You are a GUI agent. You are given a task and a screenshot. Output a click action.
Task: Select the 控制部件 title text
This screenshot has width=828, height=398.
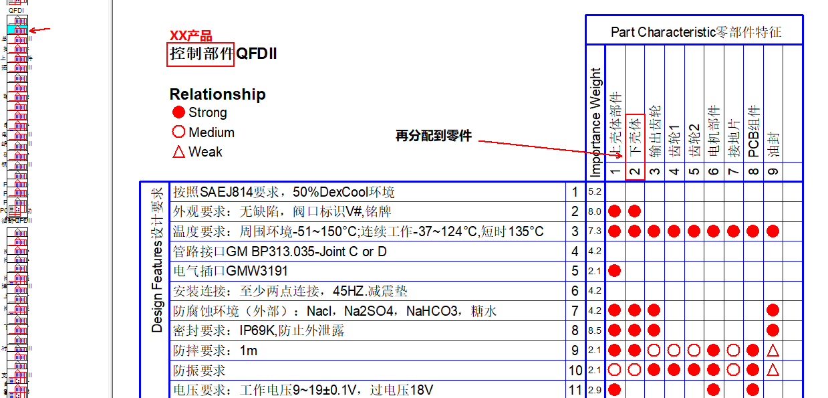200,54
